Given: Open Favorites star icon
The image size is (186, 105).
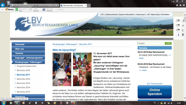Looking at the screenshot, I should coord(181,5).
